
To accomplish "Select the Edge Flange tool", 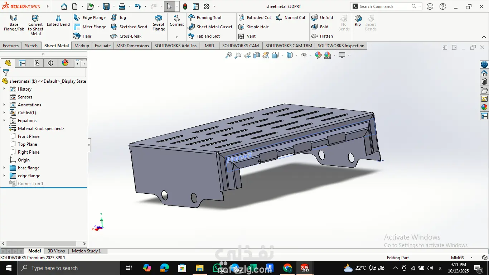I will pos(90,18).
